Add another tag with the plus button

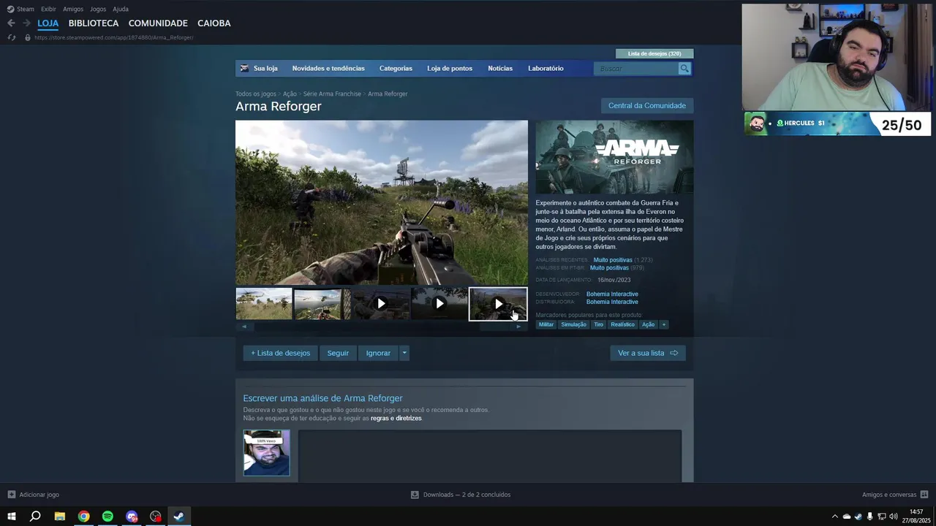pos(664,324)
